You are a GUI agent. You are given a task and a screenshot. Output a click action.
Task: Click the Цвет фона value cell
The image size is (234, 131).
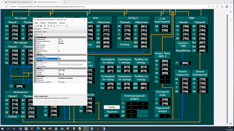click(x=72, y=49)
